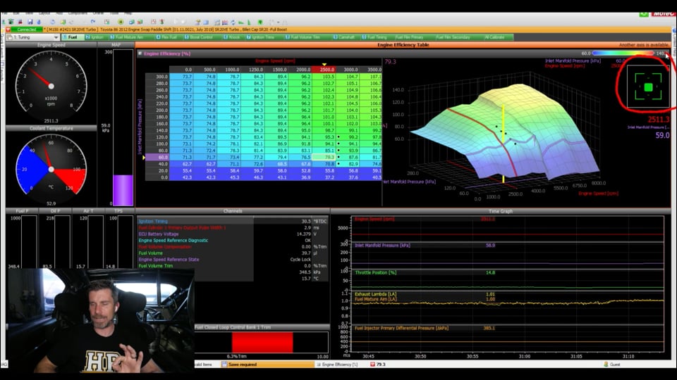This screenshot has height=380, width=677.
Task: Switch to the Ignition worksheet tab
Action: (94, 37)
